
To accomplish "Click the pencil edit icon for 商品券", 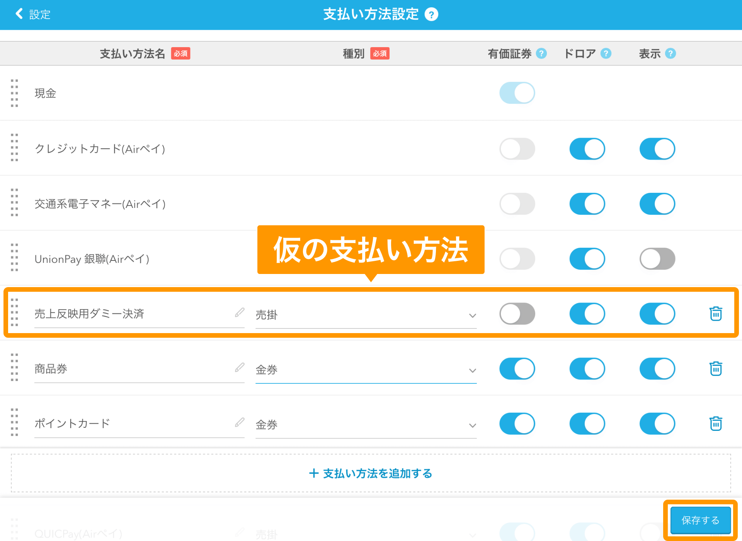I will [240, 367].
